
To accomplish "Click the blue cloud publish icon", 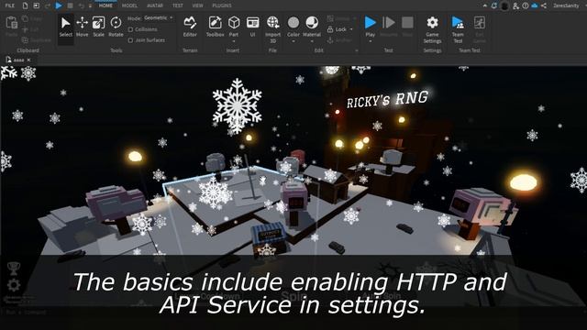I will [x=535, y=5].
